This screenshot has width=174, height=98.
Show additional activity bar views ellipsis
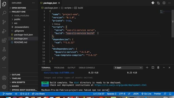click(4, 68)
